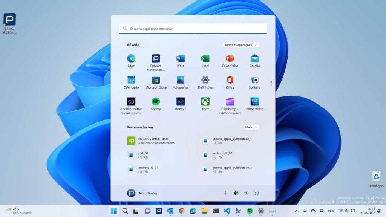Click the Windows Start button on taskbar
This screenshot has height=217, width=386.
coord(114,211)
